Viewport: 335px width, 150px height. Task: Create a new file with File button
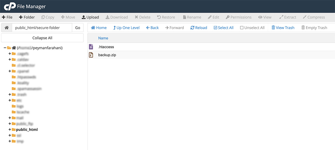point(7,17)
